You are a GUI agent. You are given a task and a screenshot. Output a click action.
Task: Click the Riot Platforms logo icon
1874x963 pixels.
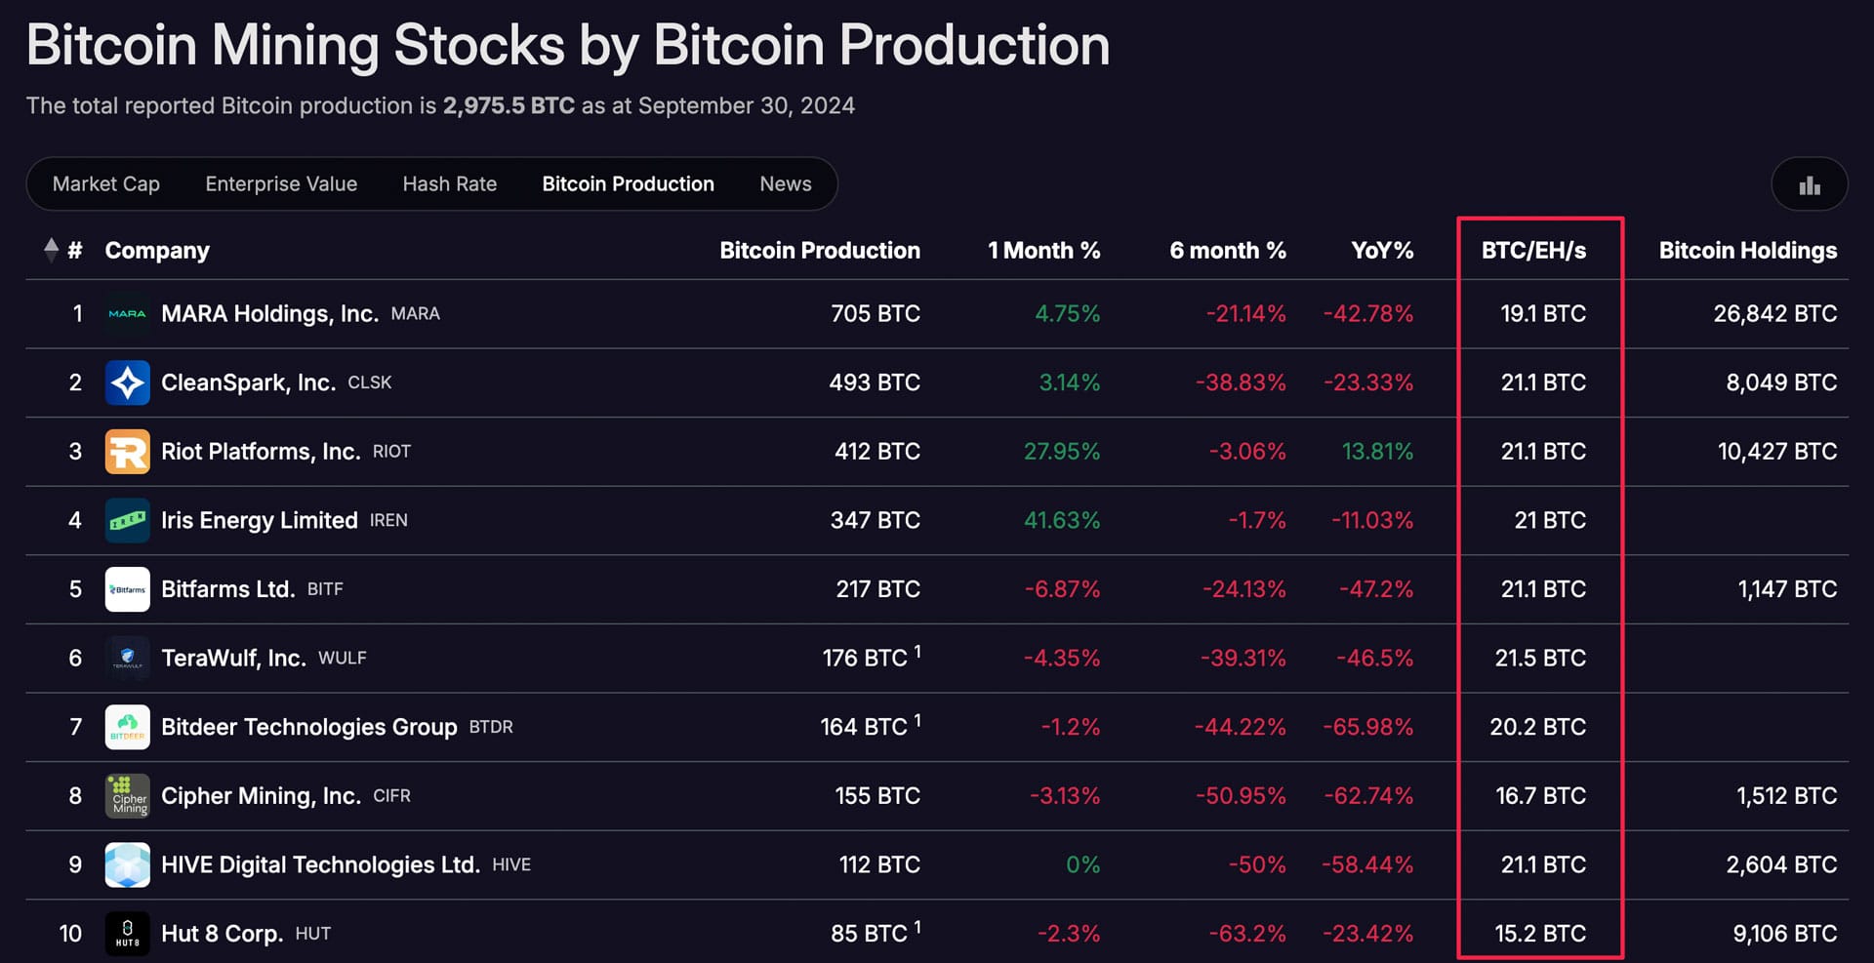point(127,452)
